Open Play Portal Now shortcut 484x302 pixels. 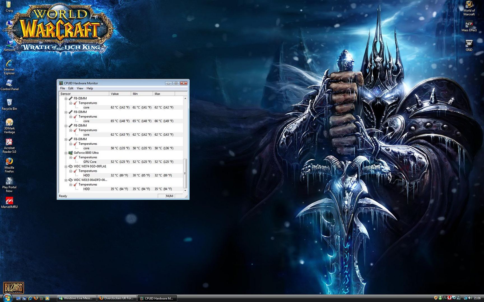tap(9, 185)
